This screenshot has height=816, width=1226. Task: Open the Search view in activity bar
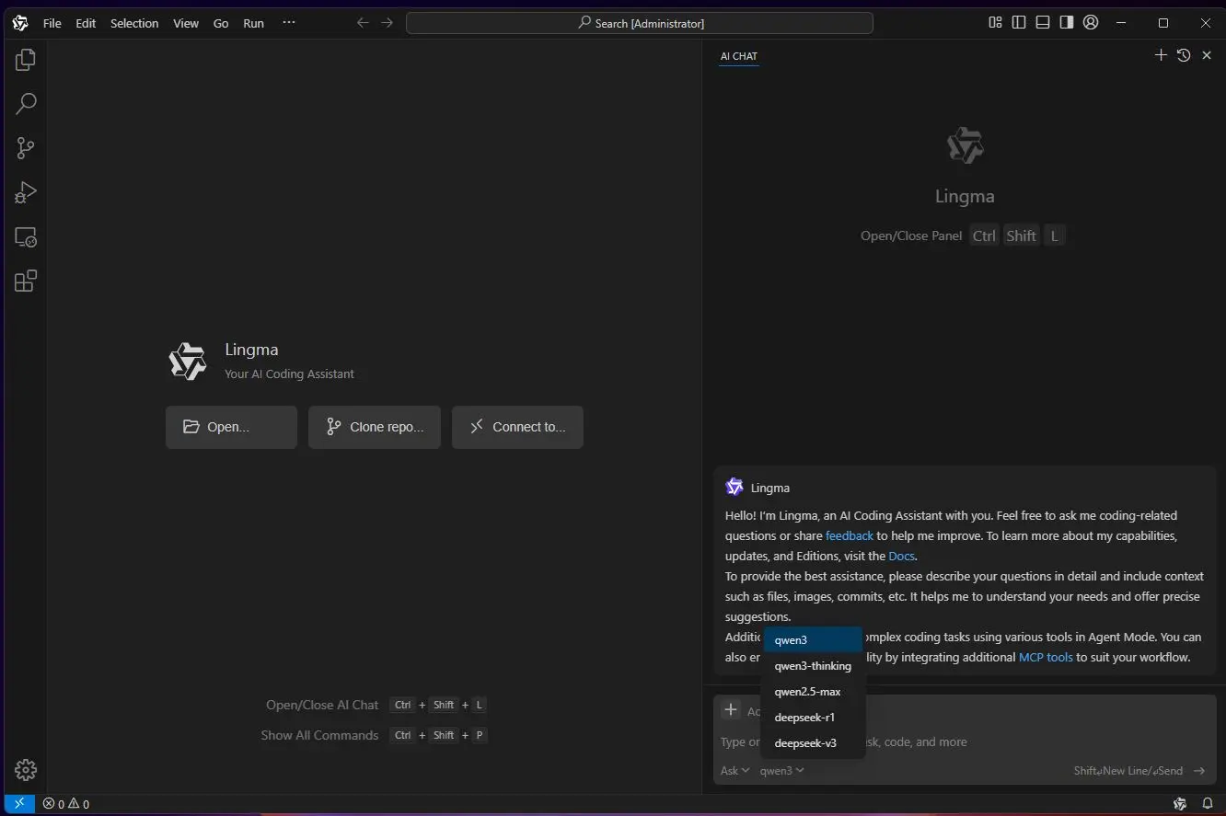pos(26,104)
